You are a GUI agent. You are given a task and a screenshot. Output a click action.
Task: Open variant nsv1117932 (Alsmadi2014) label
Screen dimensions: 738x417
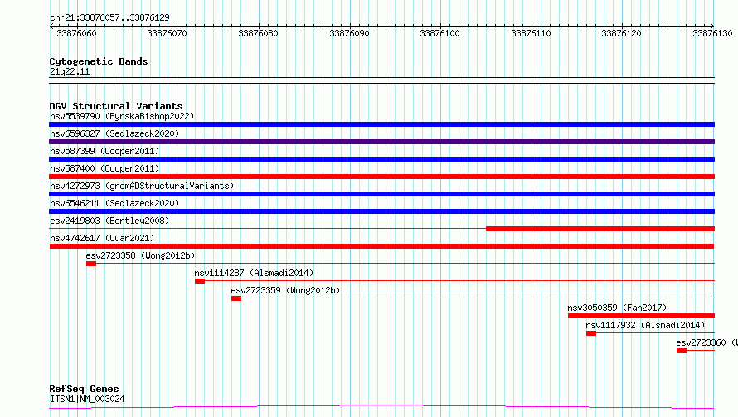click(645, 325)
